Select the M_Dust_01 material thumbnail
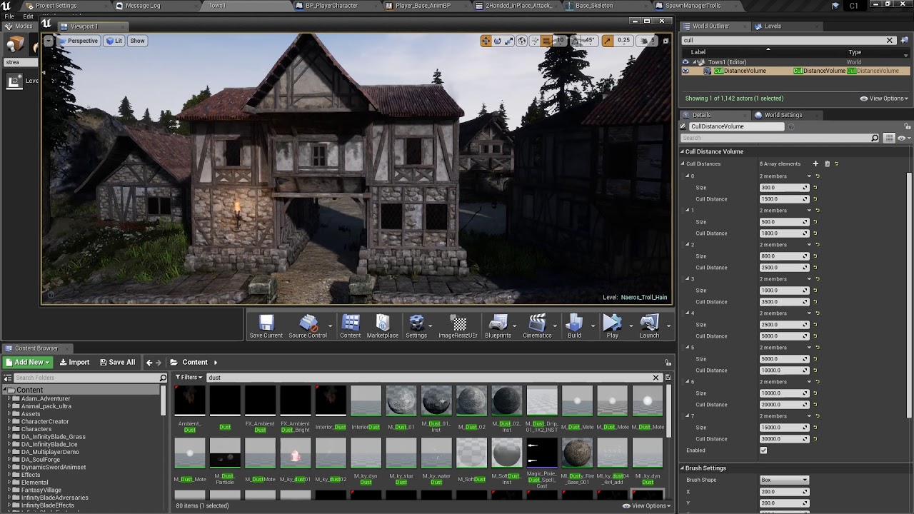Image resolution: width=914 pixels, height=514 pixels. (401, 402)
